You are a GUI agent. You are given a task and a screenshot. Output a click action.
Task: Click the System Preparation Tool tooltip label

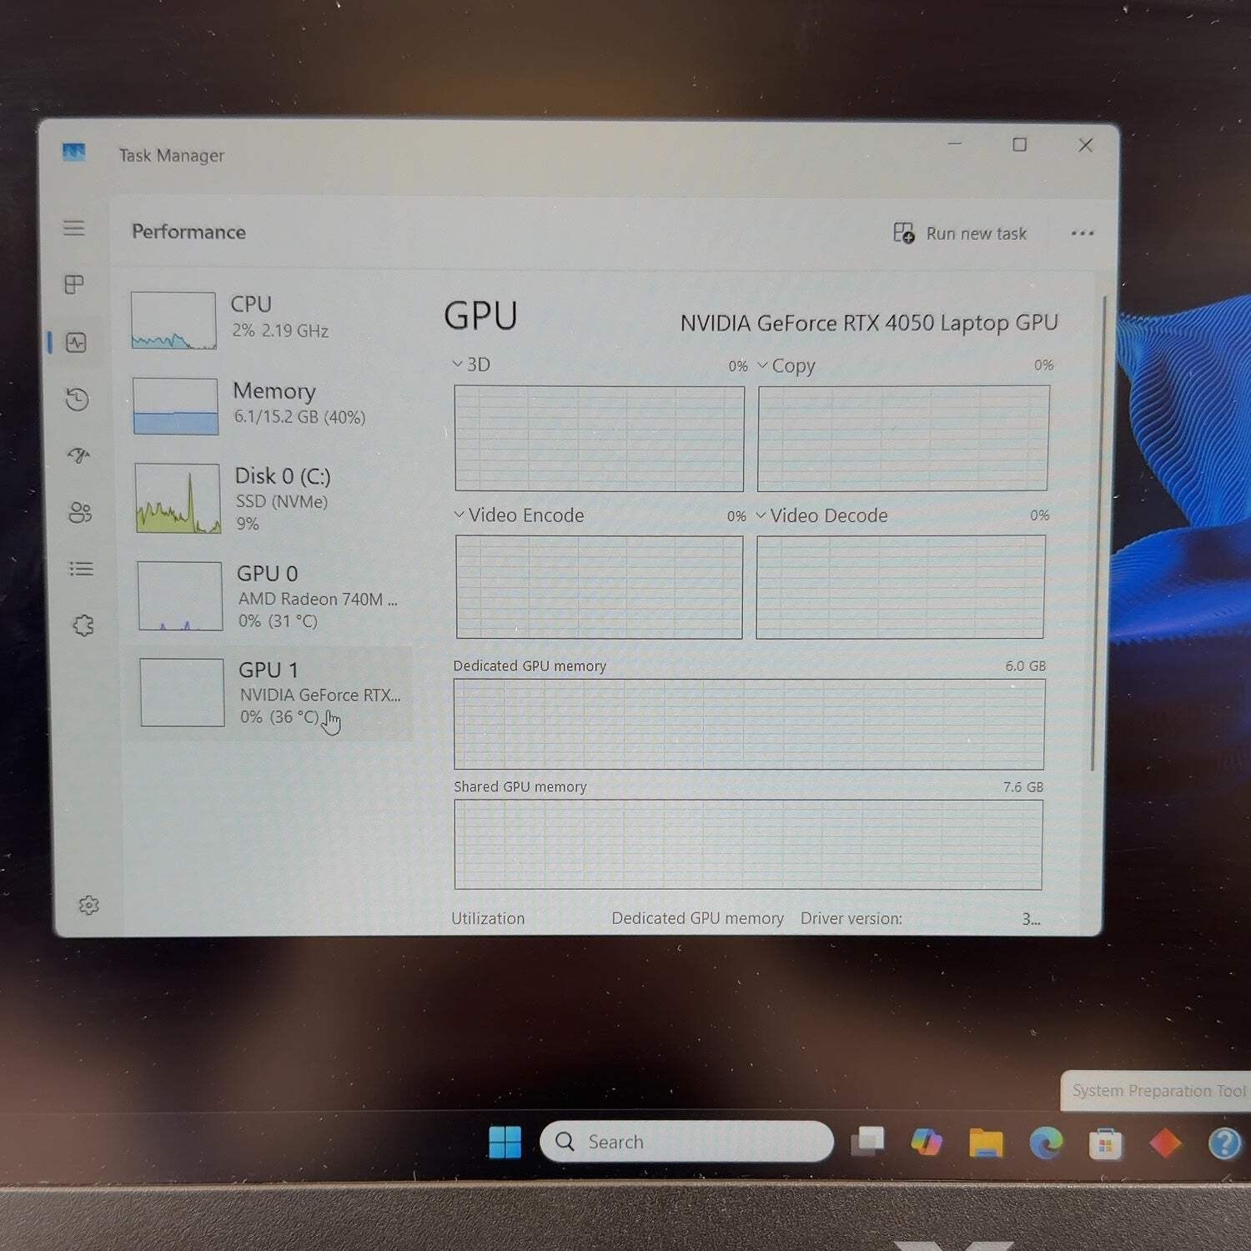coord(1158,1091)
